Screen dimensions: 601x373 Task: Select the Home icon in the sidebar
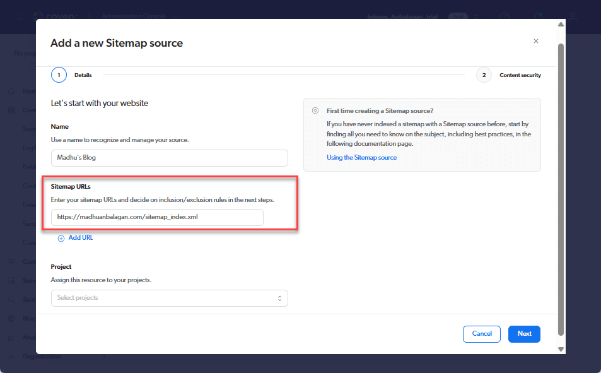coord(11,91)
